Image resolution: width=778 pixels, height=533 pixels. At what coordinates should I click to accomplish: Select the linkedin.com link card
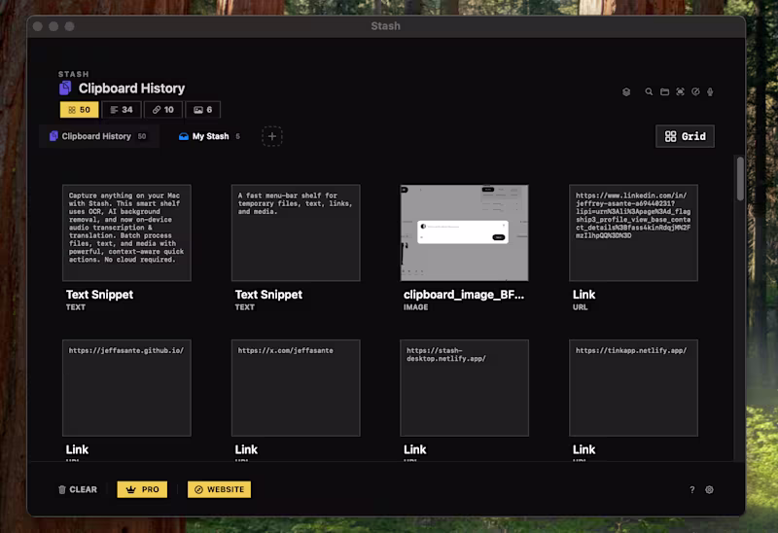(633, 232)
